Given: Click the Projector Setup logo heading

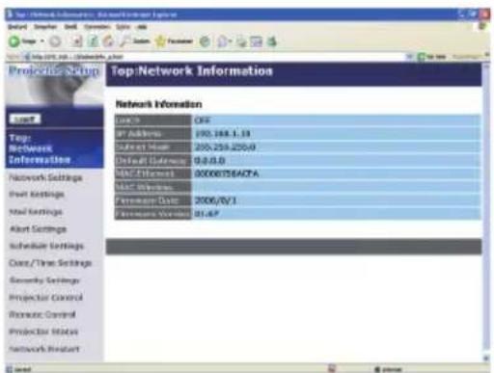Looking at the screenshot, I should pos(54,70).
